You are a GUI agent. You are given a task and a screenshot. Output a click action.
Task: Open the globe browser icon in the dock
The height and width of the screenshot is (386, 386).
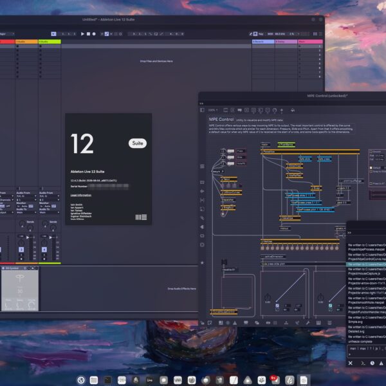tap(81, 380)
